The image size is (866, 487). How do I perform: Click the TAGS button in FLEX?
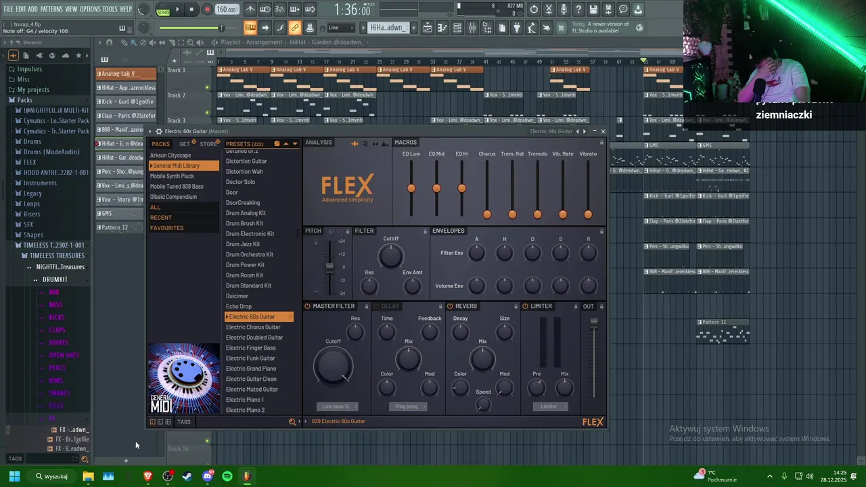tap(184, 421)
